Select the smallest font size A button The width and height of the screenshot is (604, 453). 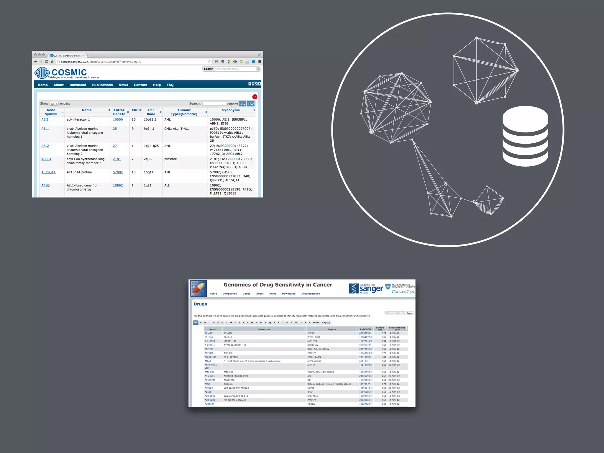[x=250, y=84]
